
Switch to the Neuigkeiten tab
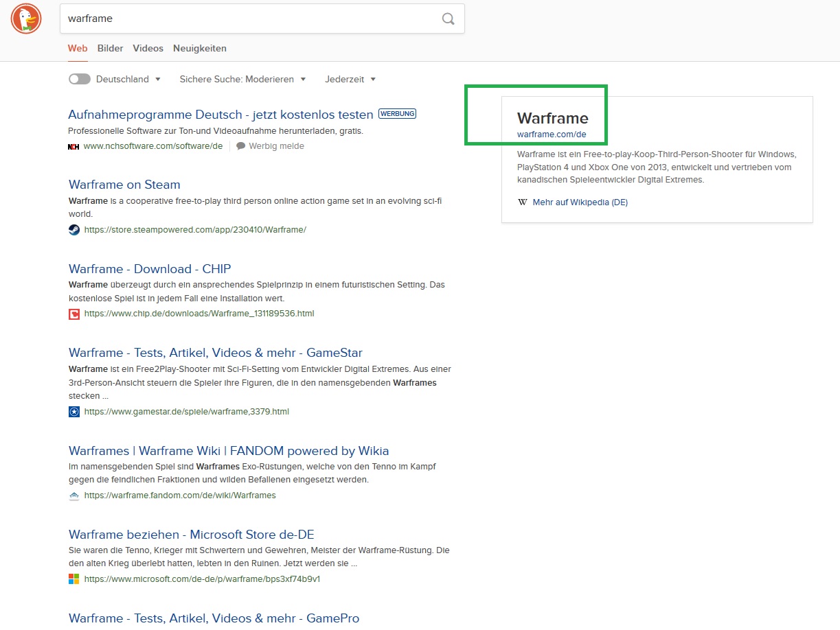click(200, 48)
